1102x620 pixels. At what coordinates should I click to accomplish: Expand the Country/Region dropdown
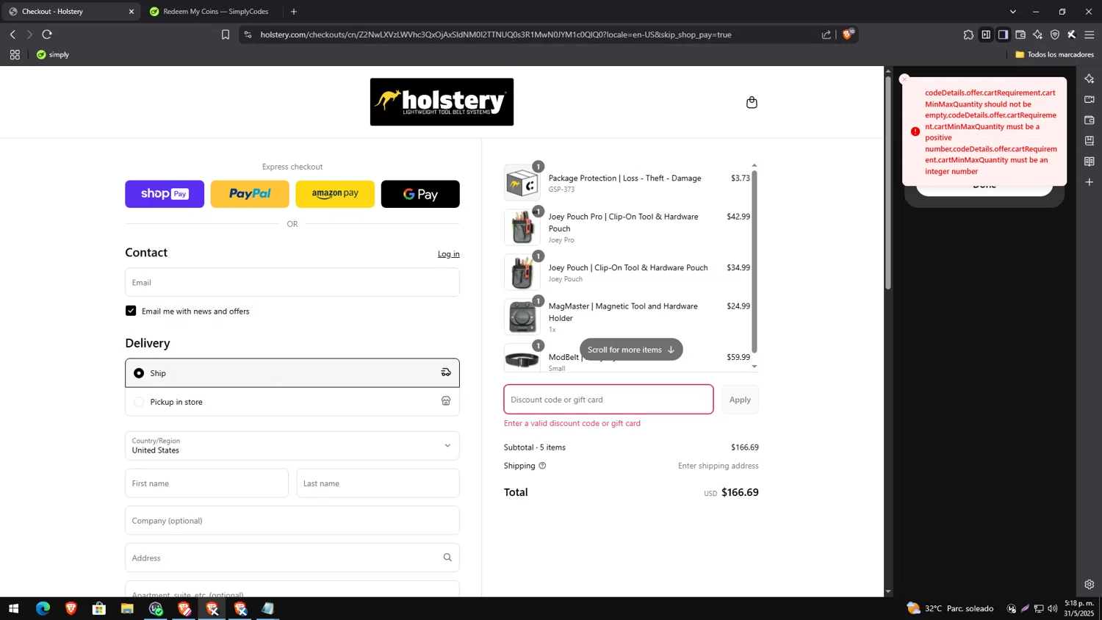(x=292, y=446)
